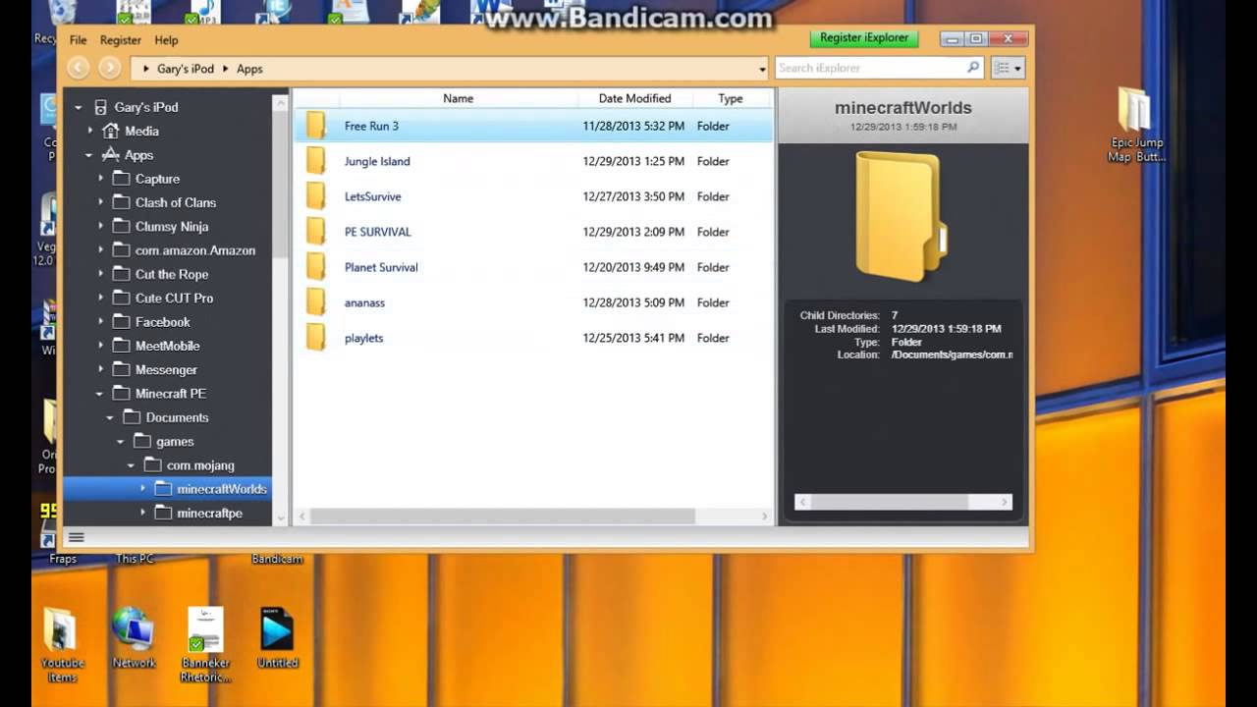
Task: Collapse the Documents tree node
Action: click(x=110, y=417)
